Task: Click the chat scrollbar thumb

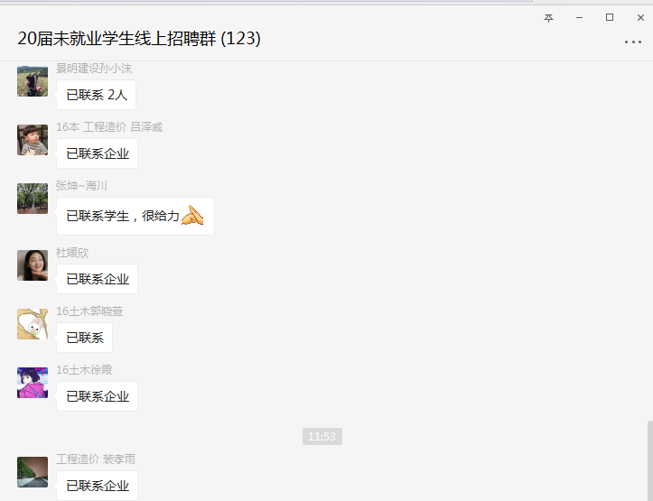Action: pos(649,460)
